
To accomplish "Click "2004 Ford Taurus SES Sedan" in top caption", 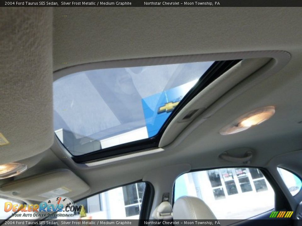I will [31, 3].
